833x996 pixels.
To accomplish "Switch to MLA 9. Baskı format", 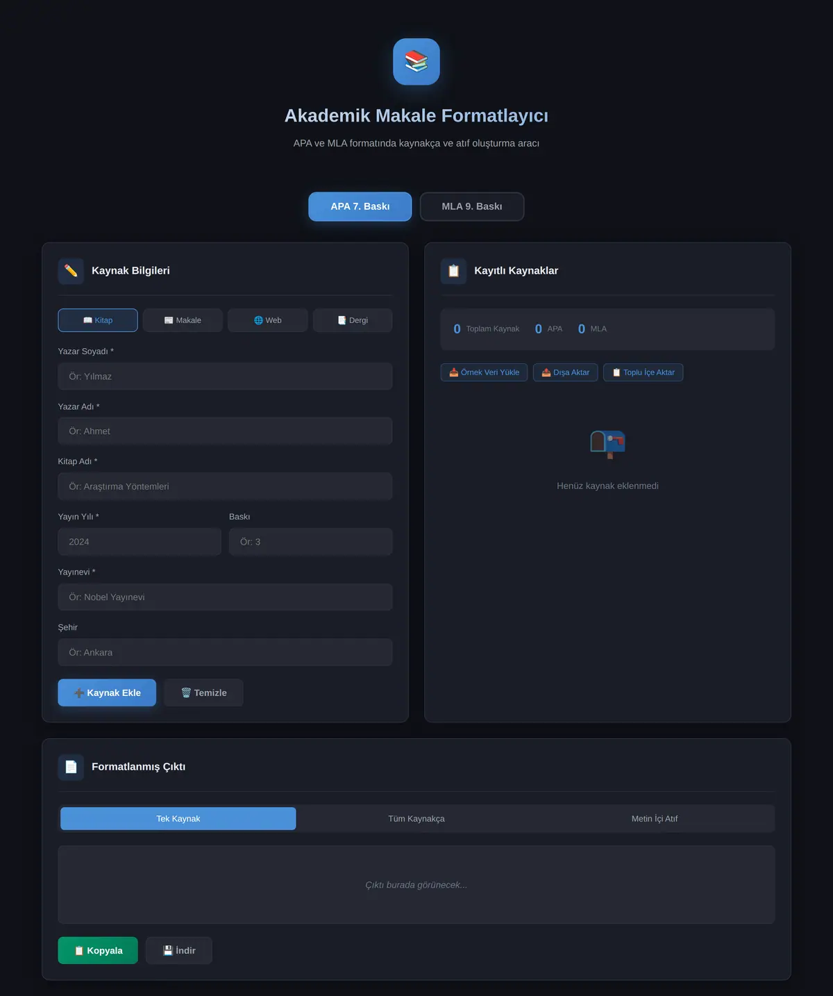I will 472,206.
